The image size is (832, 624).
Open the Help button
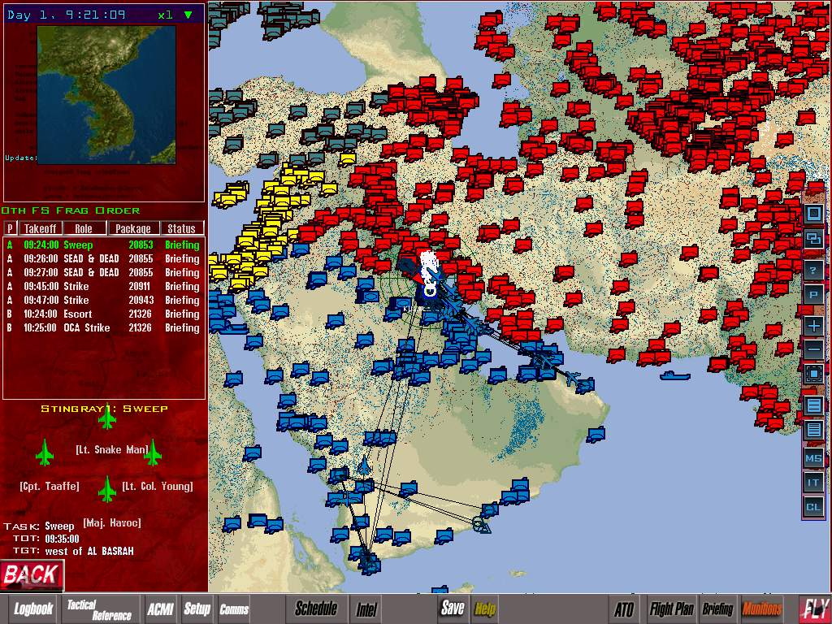(484, 609)
